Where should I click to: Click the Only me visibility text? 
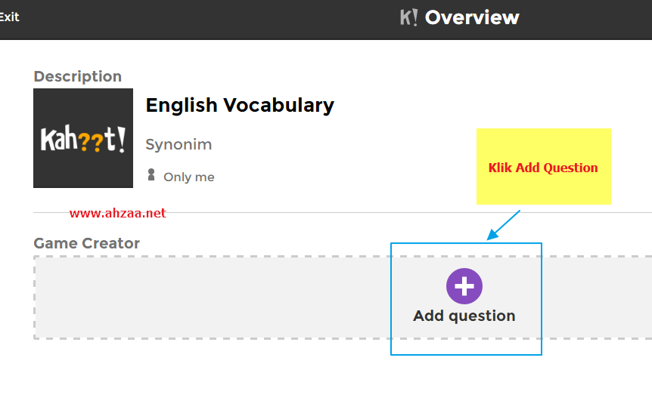tap(189, 177)
